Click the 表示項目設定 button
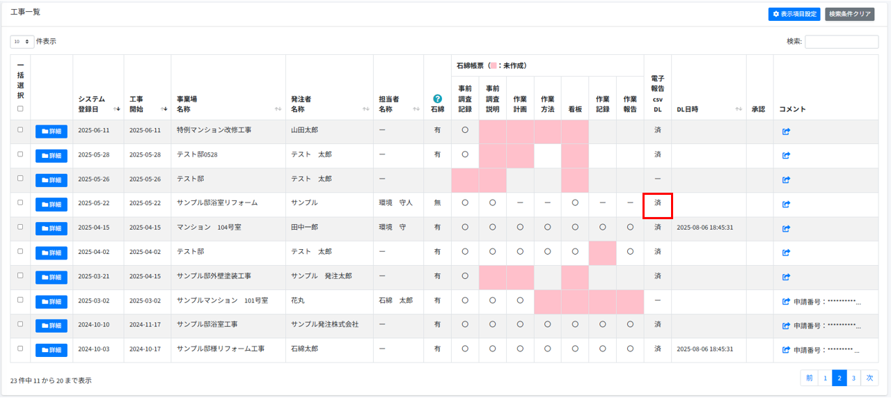The height and width of the screenshot is (398, 891). pyautogui.click(x=794, y=14)
